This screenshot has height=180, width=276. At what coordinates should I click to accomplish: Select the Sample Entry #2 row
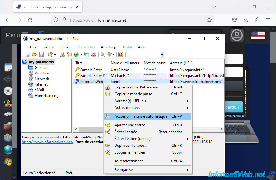[x=149, y=76]
